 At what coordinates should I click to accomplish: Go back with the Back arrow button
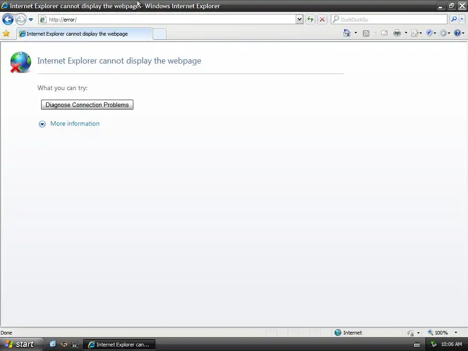coord(8,20)
